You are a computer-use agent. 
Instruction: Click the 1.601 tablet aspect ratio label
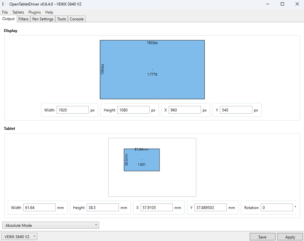142,164
